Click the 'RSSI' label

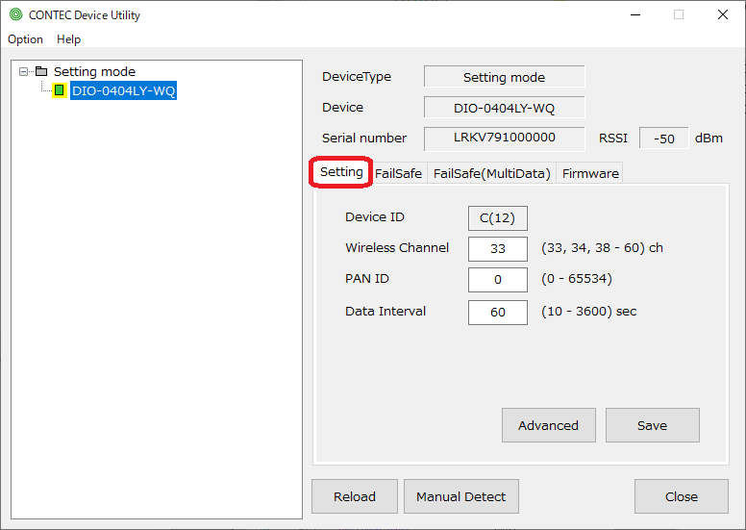click(x=612, y=139)
